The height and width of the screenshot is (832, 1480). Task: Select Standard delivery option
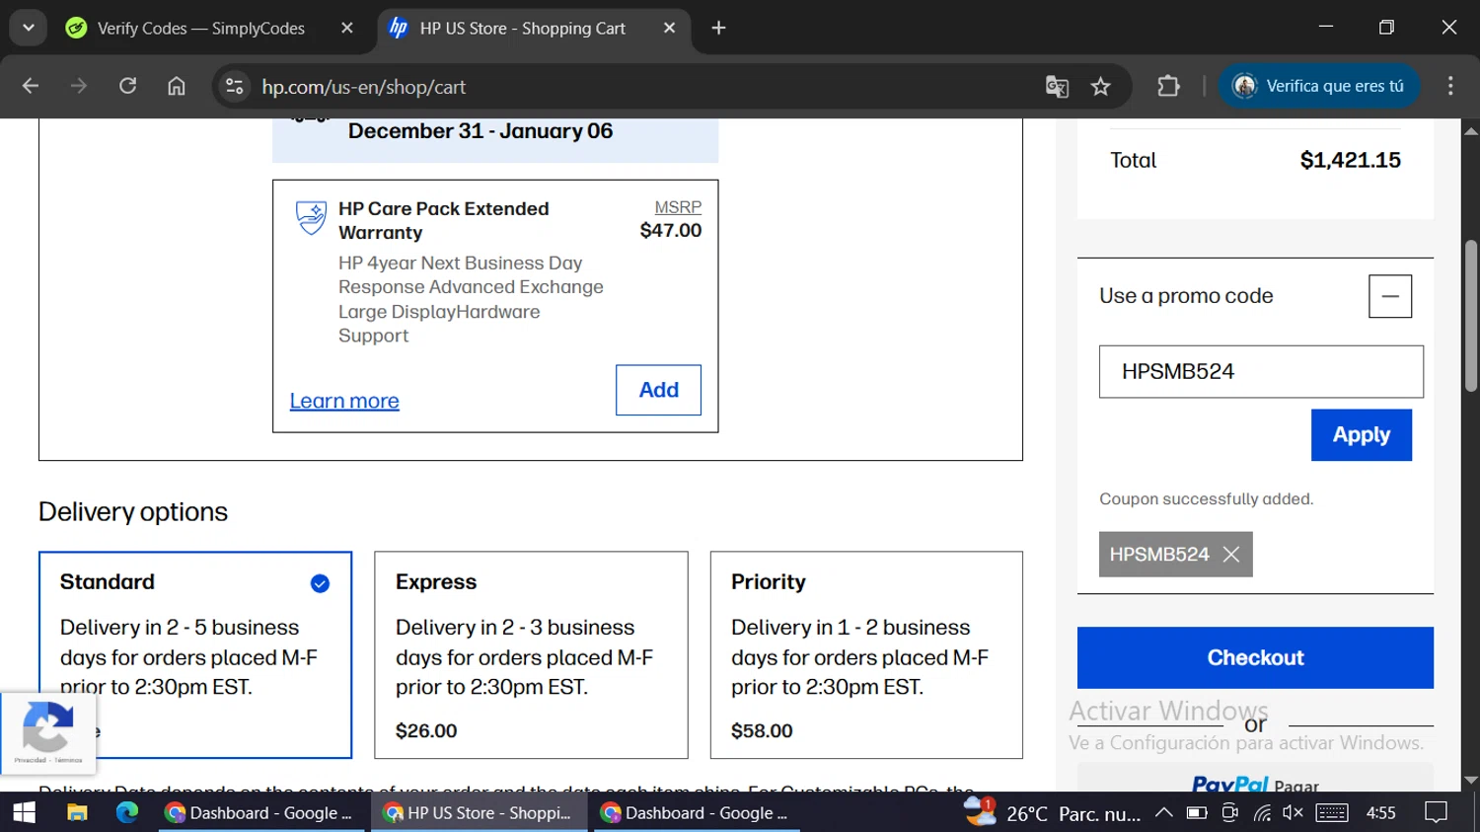coord(195,655)
